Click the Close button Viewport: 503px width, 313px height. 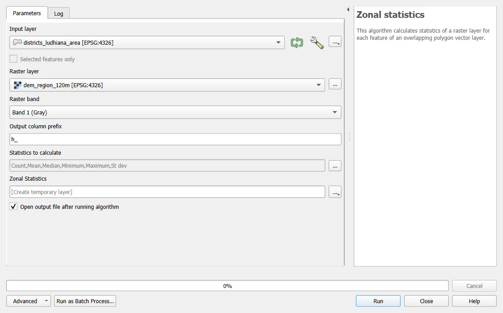click(427, 301)
